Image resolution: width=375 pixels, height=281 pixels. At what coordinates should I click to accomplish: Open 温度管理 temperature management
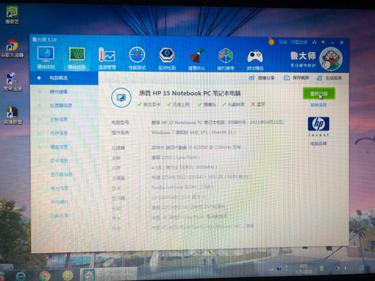(x=107, y=58)
